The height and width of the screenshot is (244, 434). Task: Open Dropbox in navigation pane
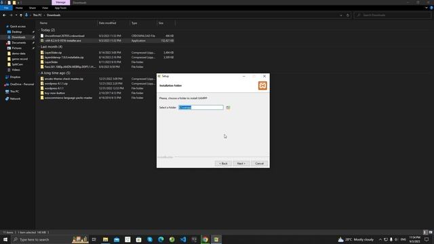[15, 77]
